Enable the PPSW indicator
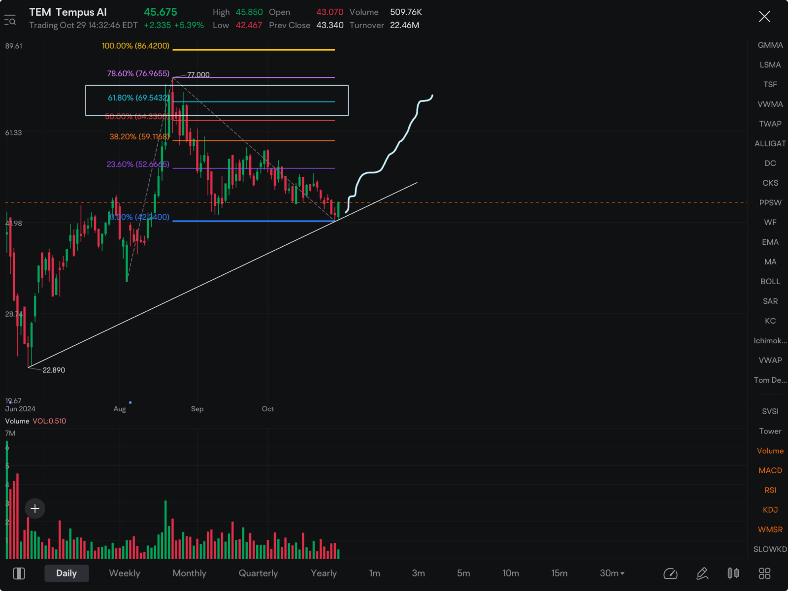 tap(770, 202)
